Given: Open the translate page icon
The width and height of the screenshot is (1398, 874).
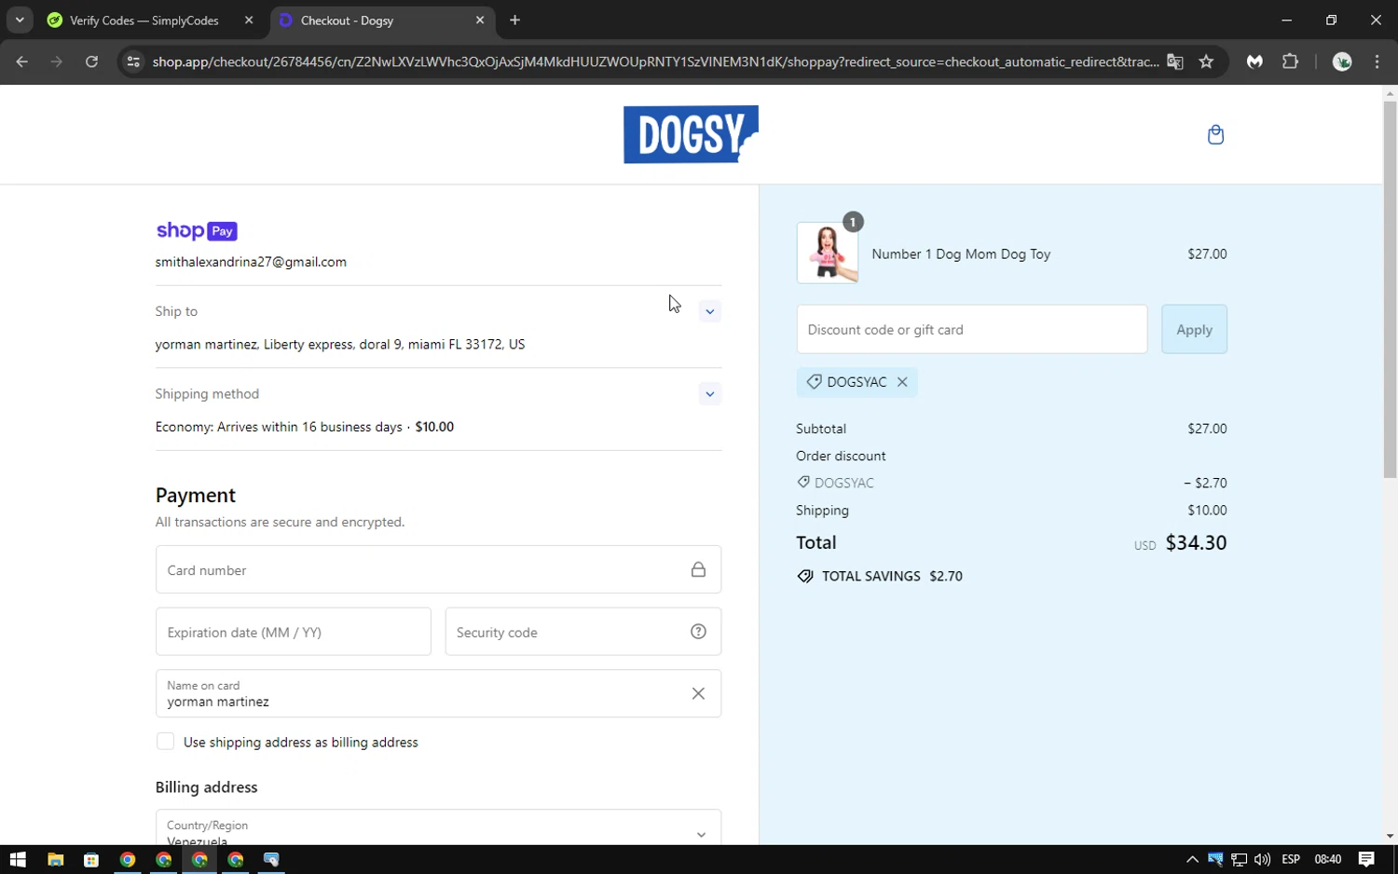Looking at the screenshot, I should click(1175, 61).
